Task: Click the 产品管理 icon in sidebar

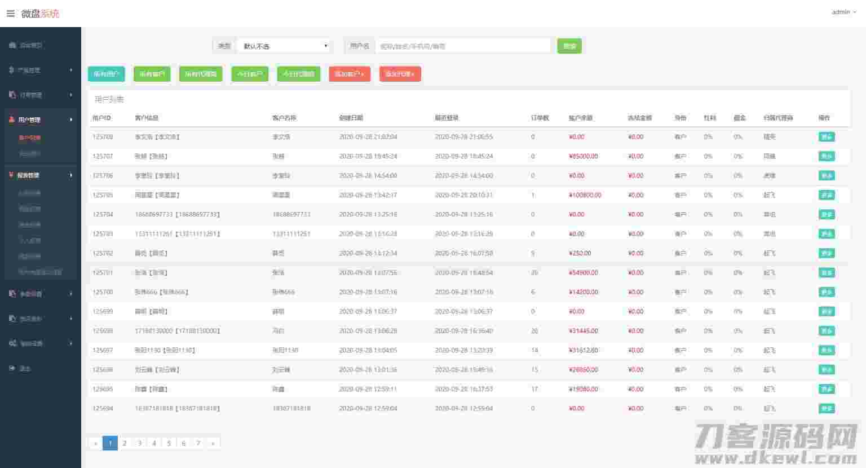Action: 12,70
